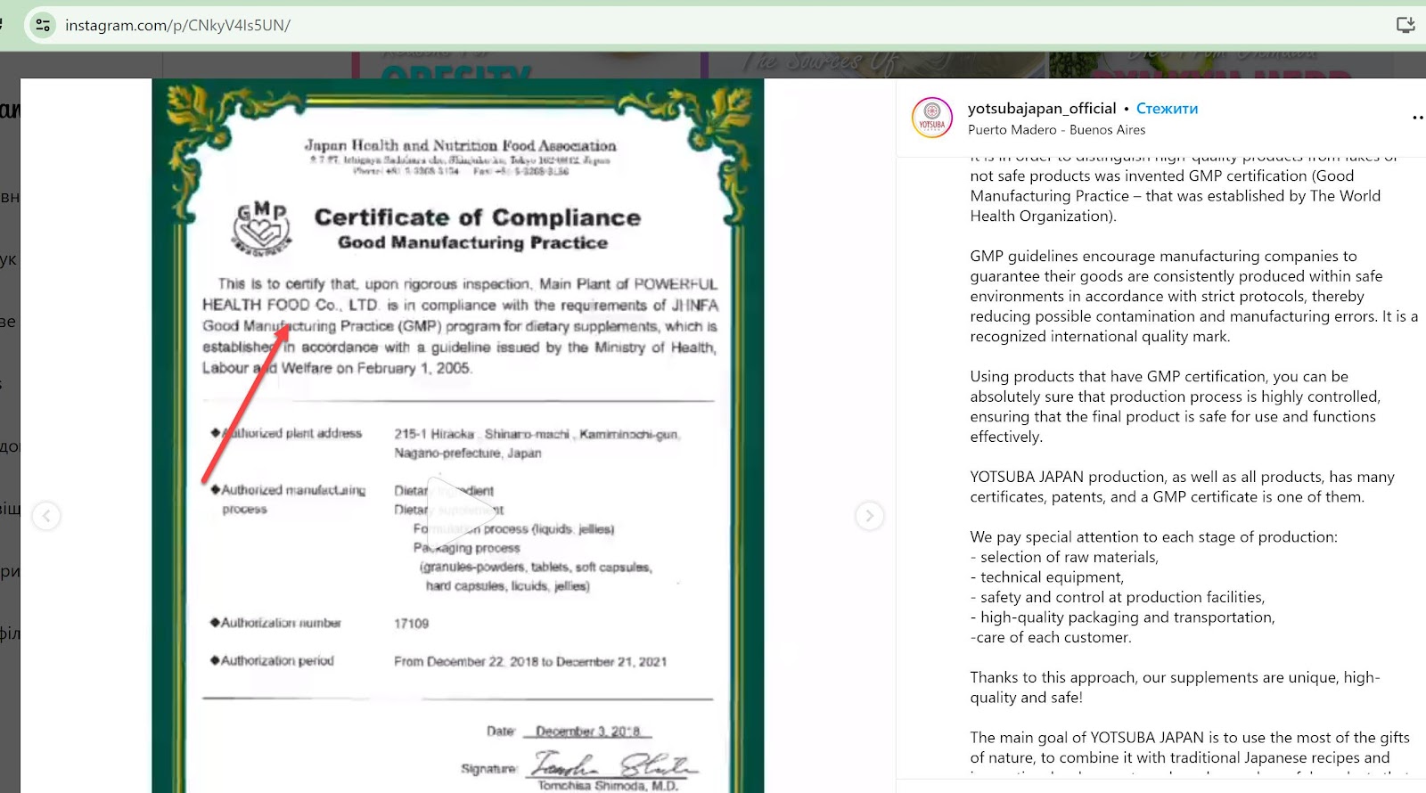The width and height of the screenshot is (1426, 793).
Task: Click the GMP heart logo on the certificate
Action: pos(261,228)
